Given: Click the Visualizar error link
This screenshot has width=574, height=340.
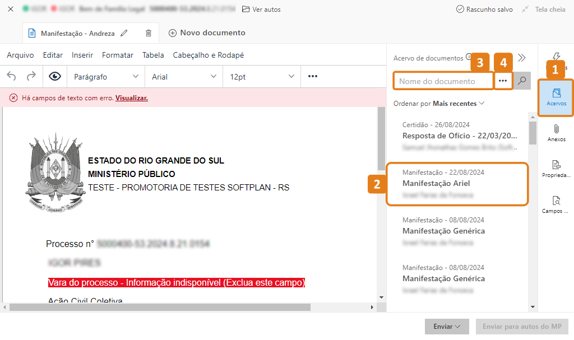Looking at the screenshot, I should [x=132, y=98].
